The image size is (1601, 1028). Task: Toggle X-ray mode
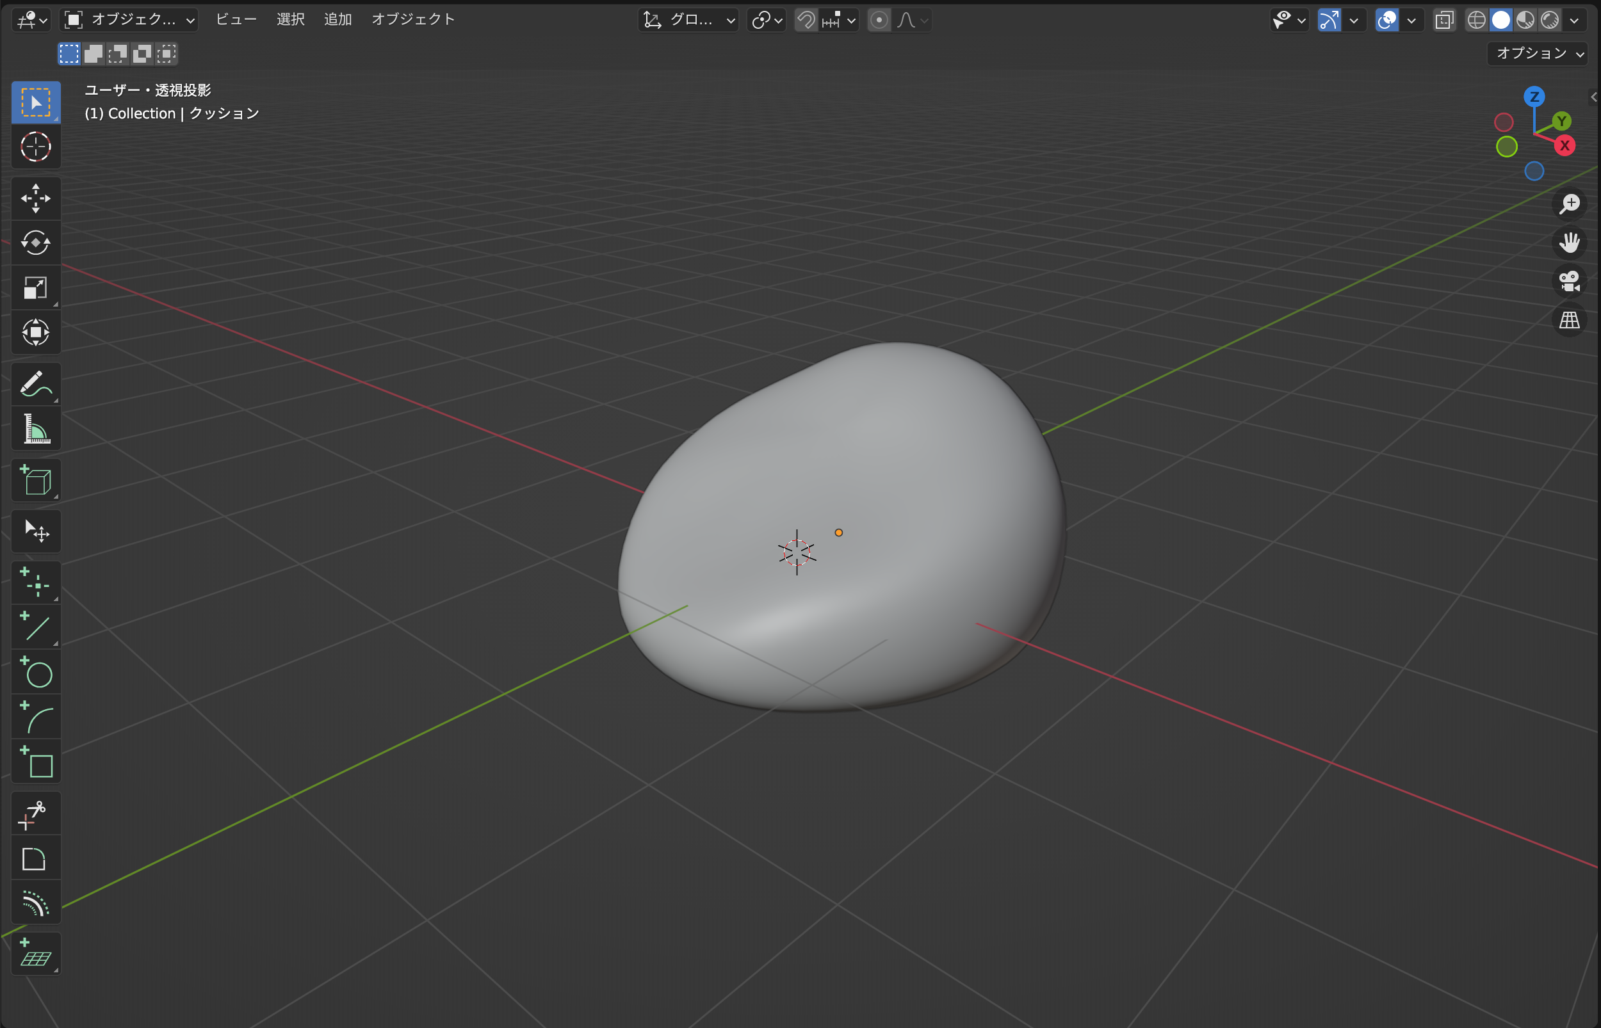[x=1444, y=20]
